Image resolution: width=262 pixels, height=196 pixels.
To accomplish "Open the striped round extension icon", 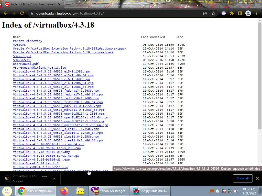I will (x=224, y=13).
